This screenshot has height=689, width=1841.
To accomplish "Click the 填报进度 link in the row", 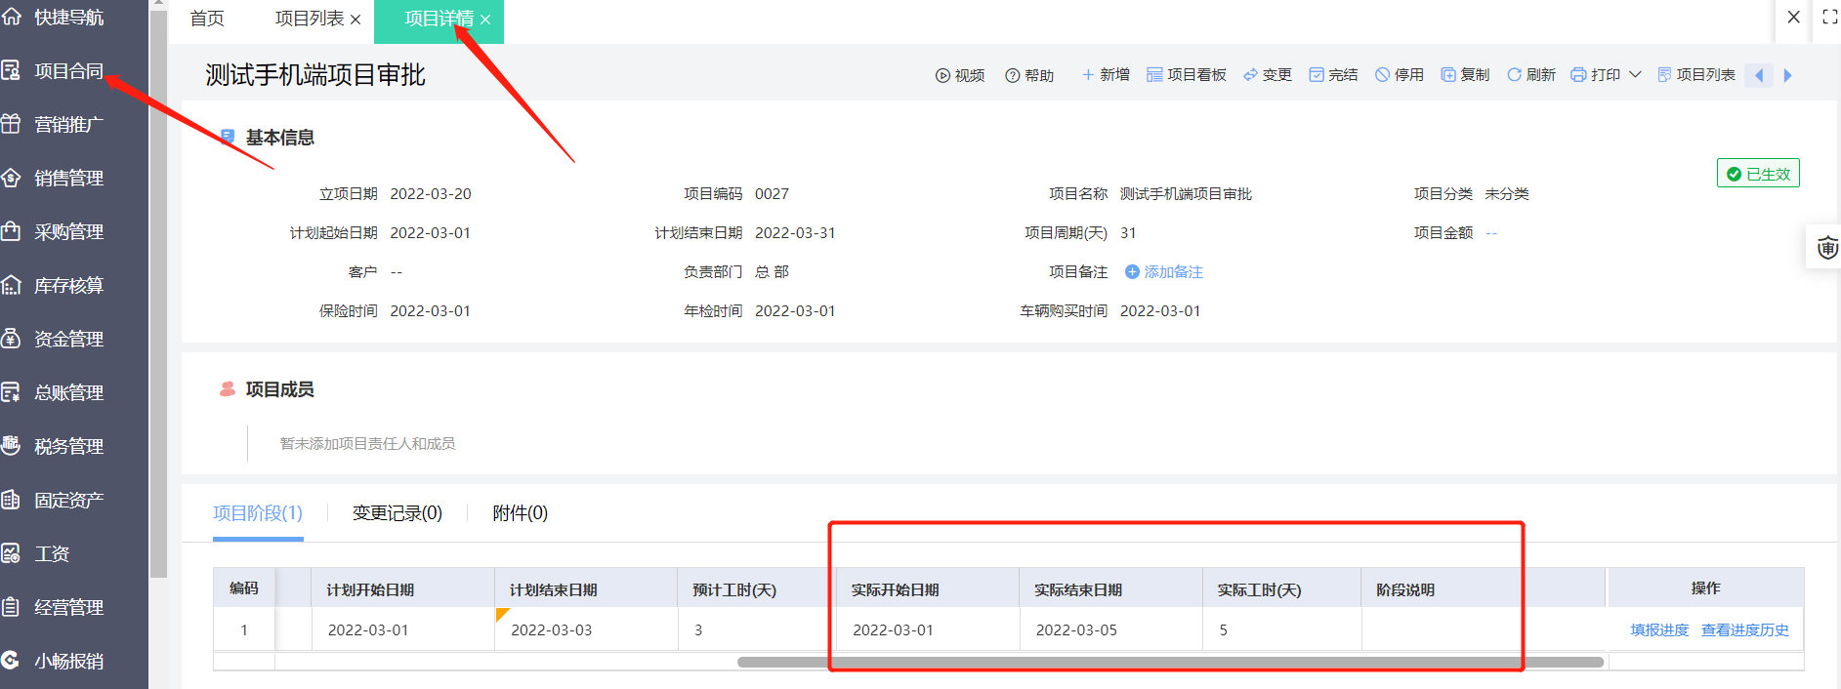I will pyautogui.click(x=1659, y=630).
